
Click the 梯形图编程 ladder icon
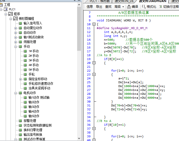15,19
